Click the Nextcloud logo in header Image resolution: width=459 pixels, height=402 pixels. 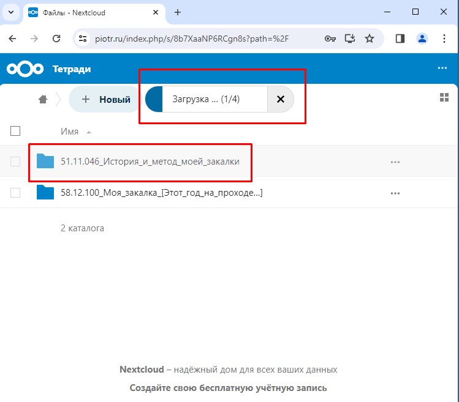25,69
